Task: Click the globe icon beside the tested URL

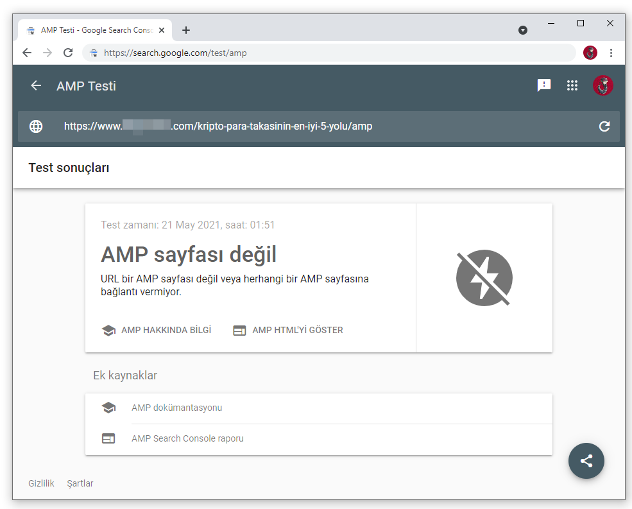Action: 36,126
